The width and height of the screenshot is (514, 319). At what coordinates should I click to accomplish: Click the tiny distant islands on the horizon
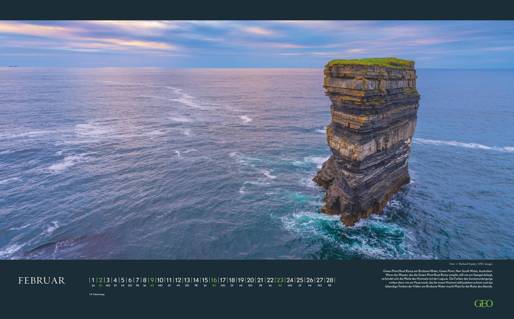pos(13,66)
